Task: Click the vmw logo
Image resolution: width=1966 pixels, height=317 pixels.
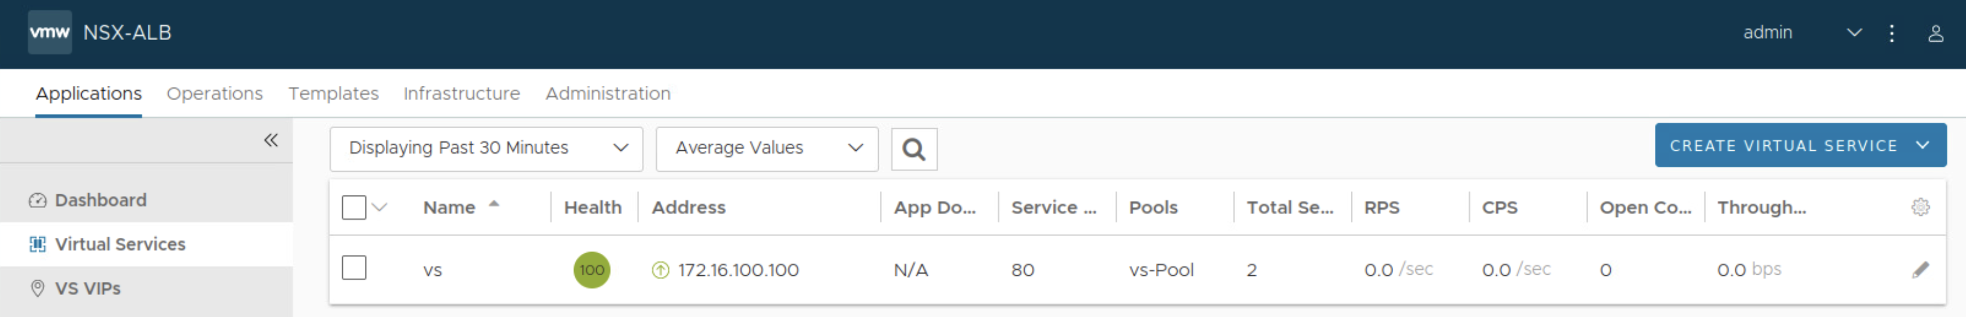Action: click(49, 32)
